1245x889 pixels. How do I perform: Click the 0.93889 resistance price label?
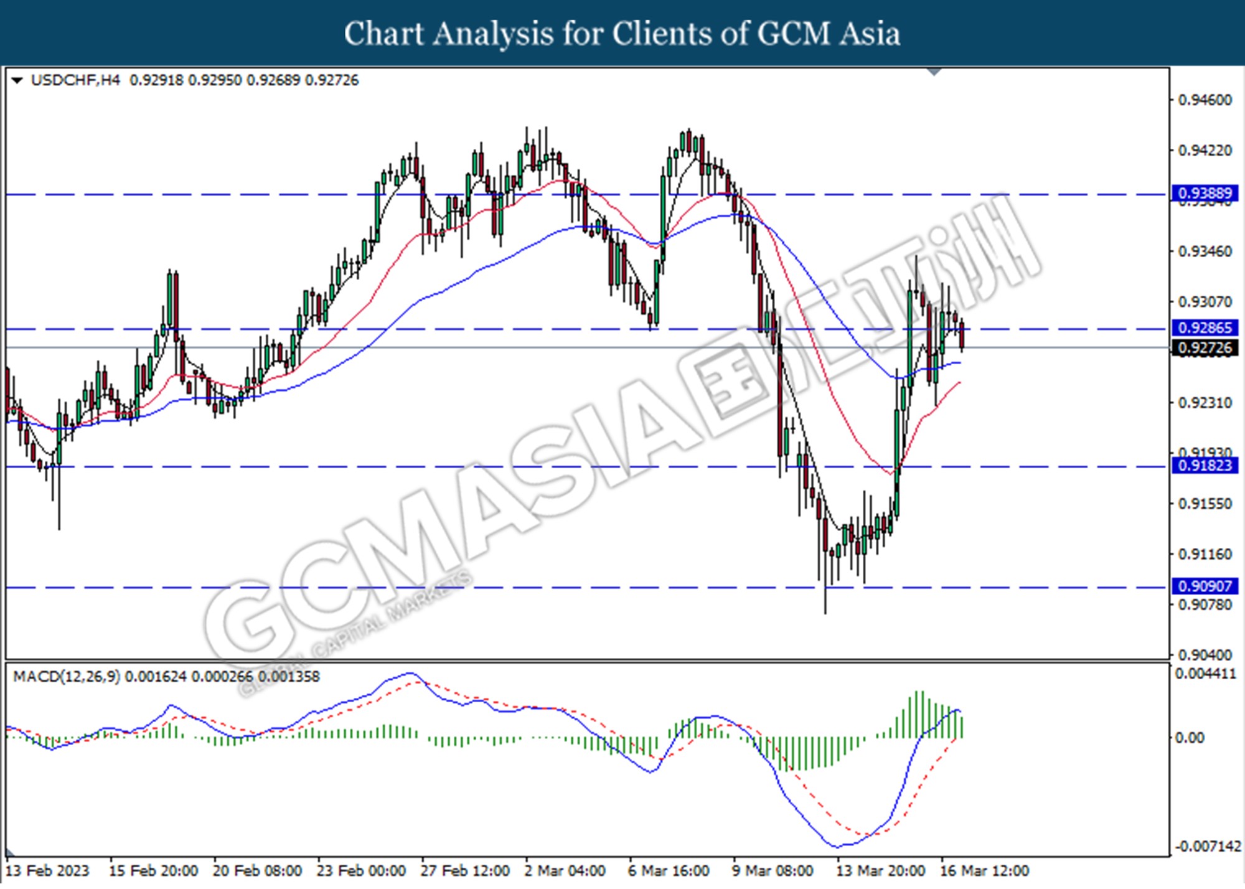click(1205, 194)
